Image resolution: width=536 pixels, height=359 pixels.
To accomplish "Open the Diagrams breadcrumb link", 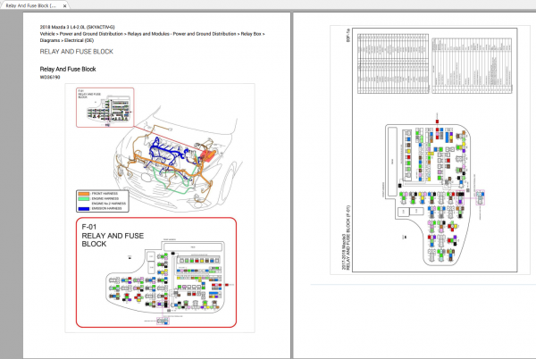I will (x=50, y=40).
